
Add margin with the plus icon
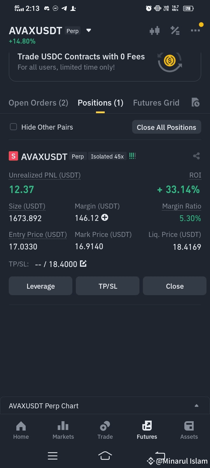104,217
